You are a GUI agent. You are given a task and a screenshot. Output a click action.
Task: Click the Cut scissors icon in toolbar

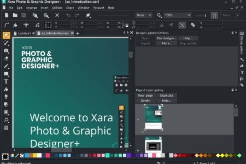click(57, 15)
